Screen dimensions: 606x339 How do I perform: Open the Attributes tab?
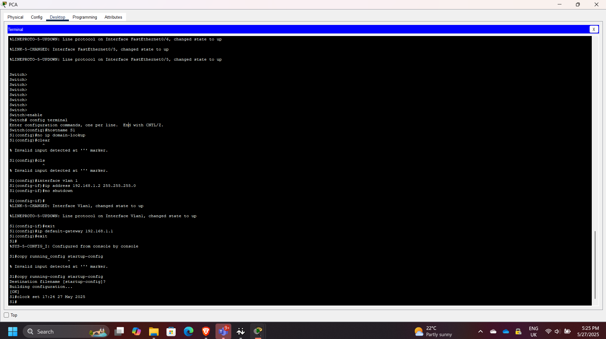113,17
